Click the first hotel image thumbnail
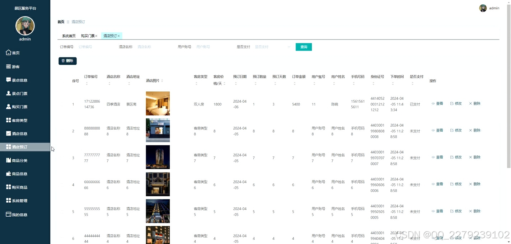511x244 pixels. (x=158, y=103)
